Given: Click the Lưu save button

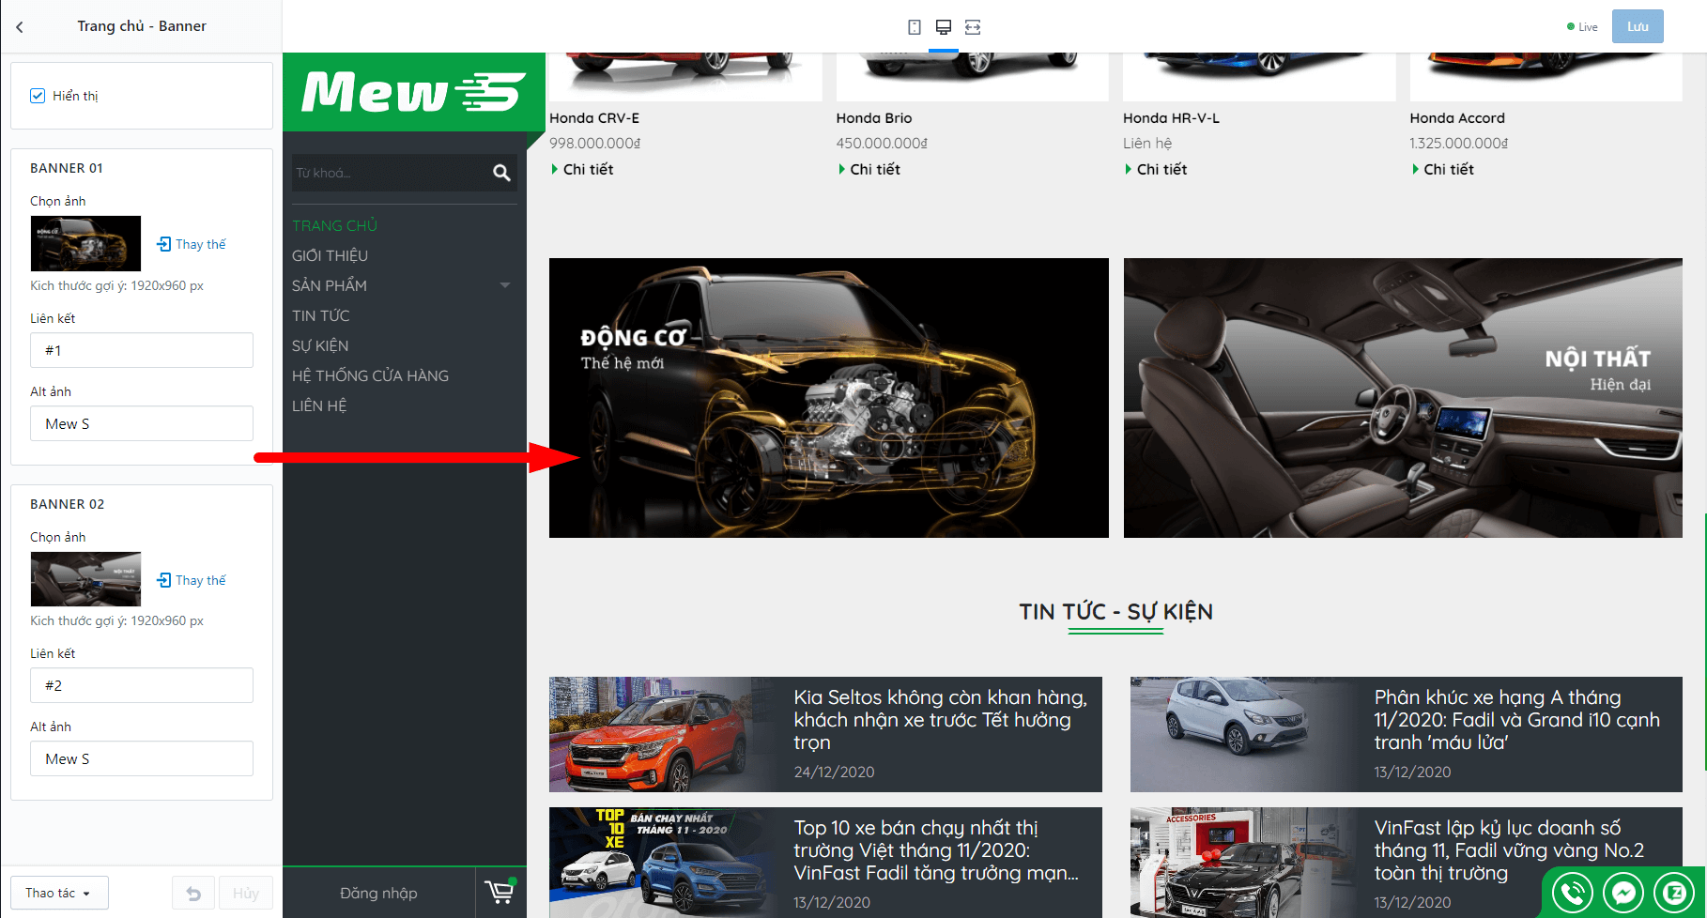Looking at the screenshot, I should (1638, 26).
